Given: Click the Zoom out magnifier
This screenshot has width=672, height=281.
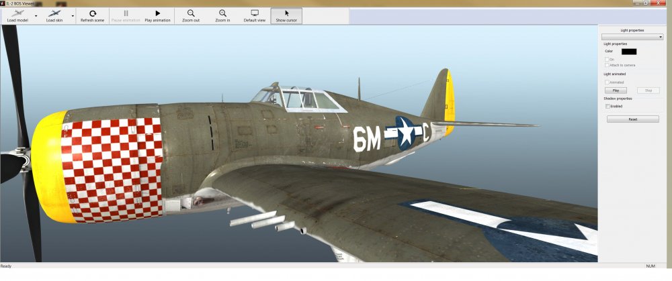Looking at the screenshot, I should pos(191,13).
